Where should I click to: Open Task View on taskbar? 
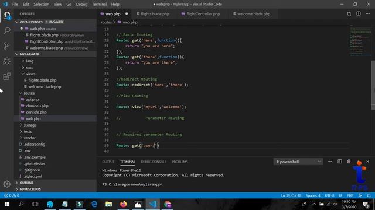click(x=35, y=204)
